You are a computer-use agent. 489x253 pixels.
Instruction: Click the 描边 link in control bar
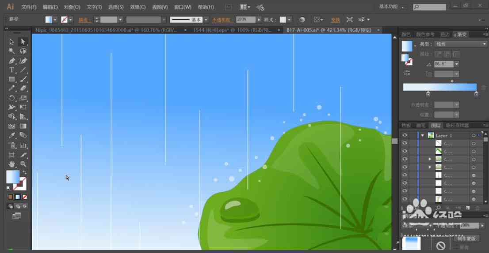[x=84, y=19]
